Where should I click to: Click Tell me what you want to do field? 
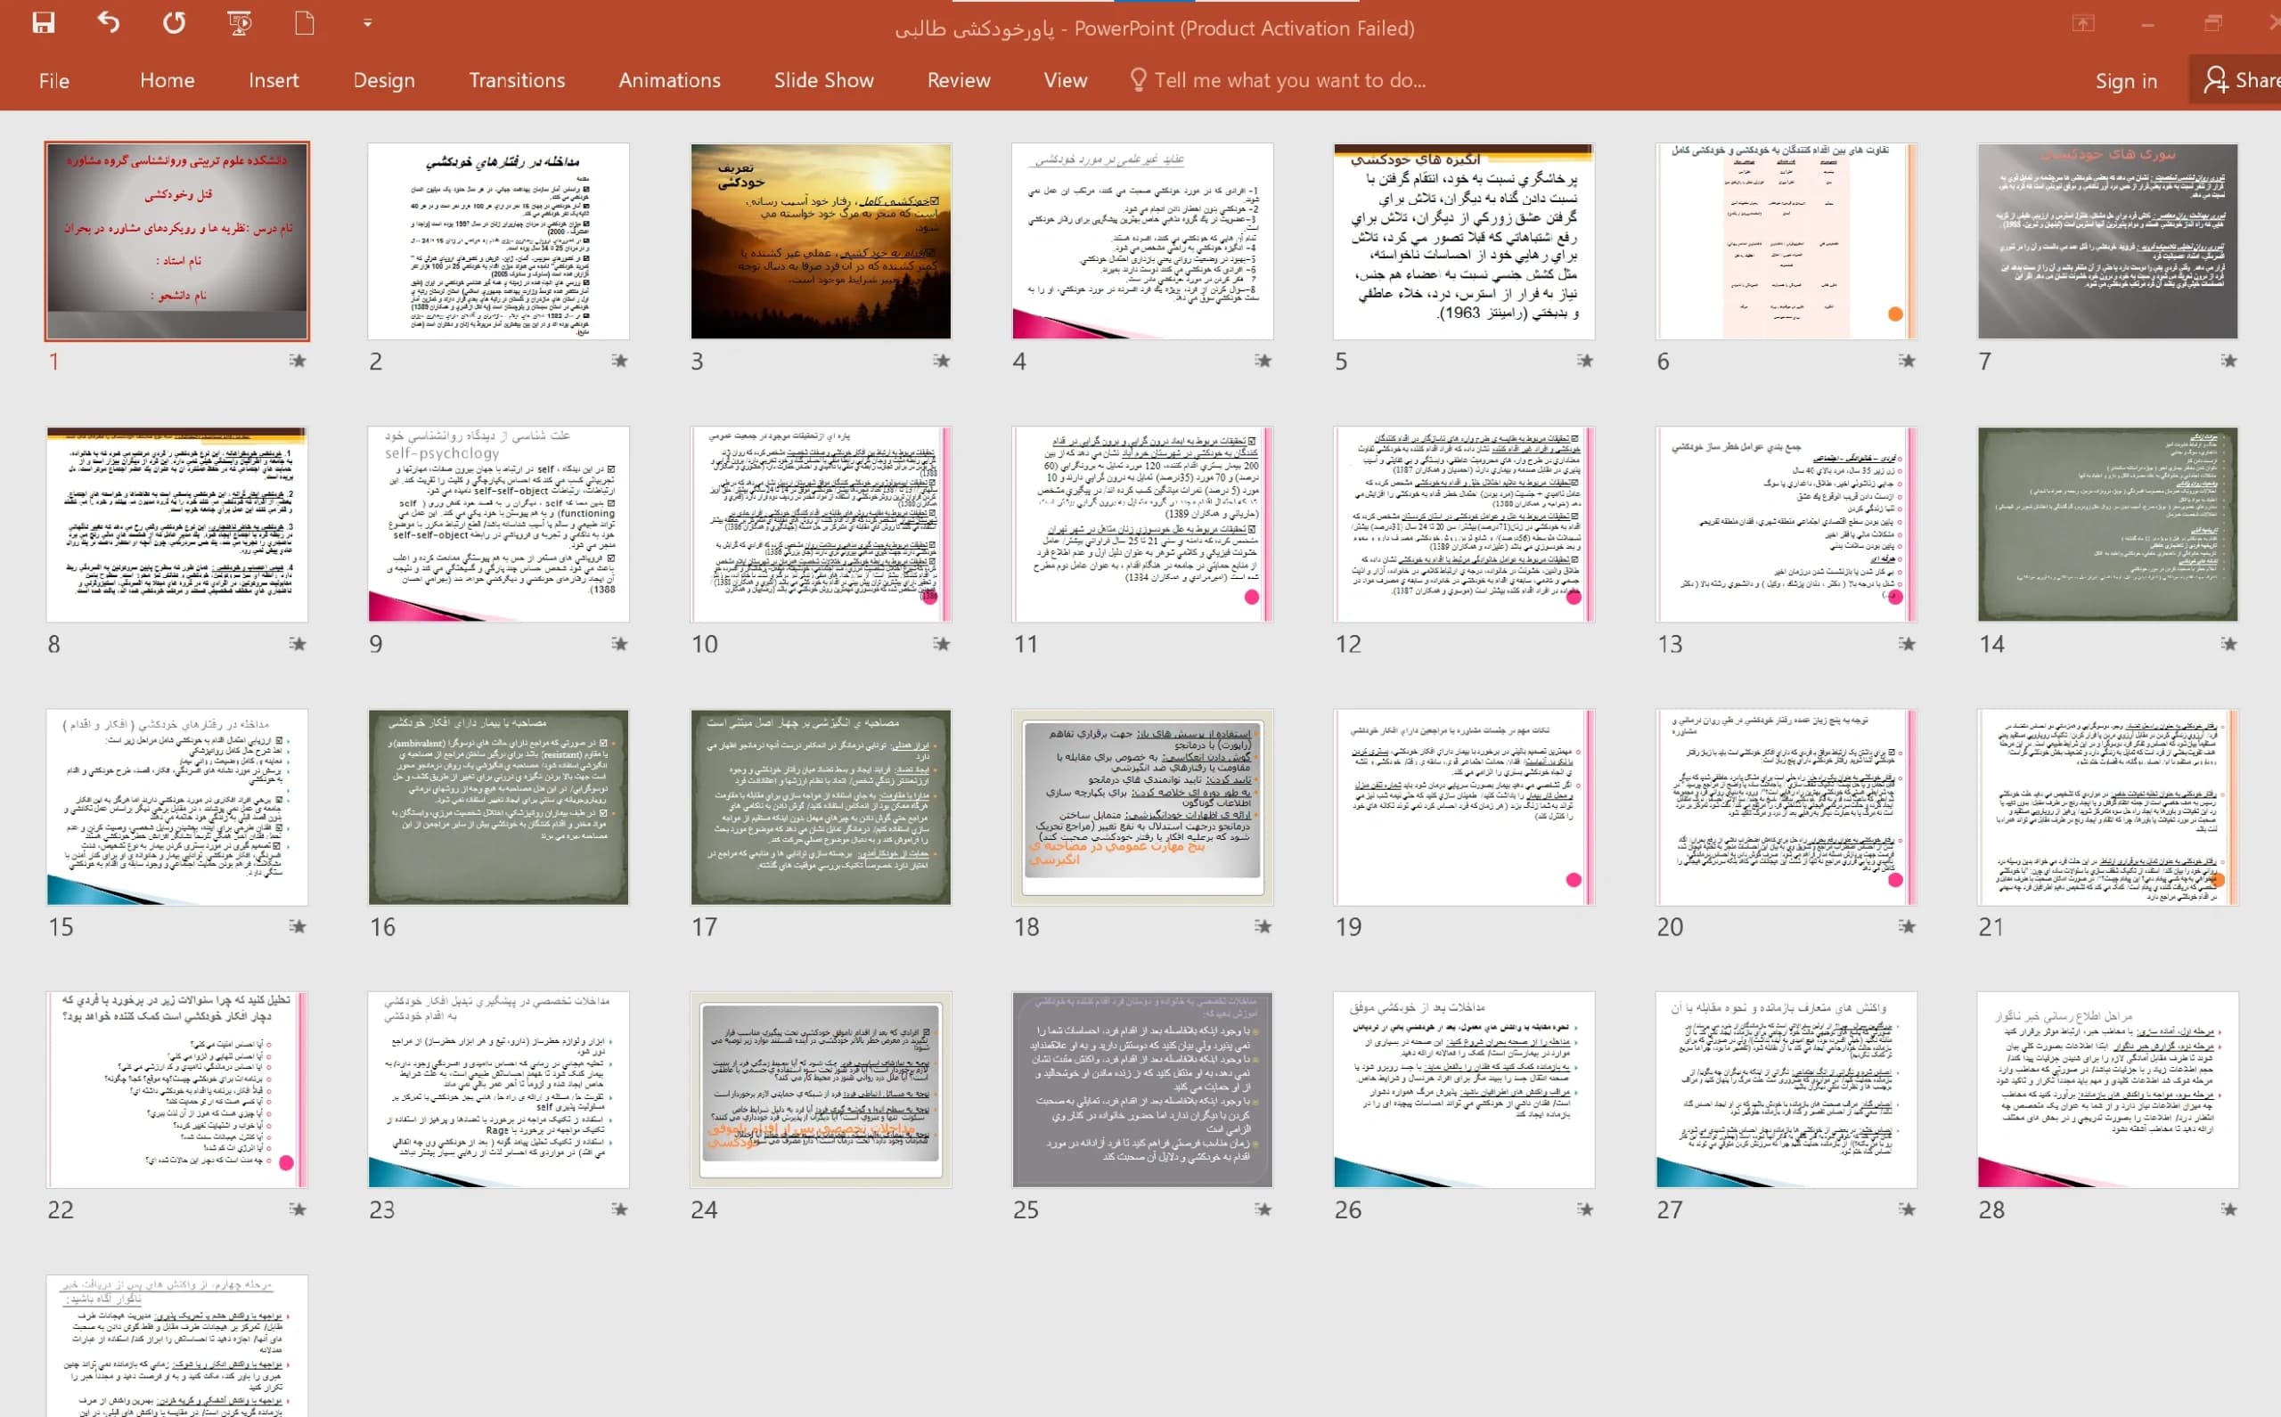[1290, 80]
